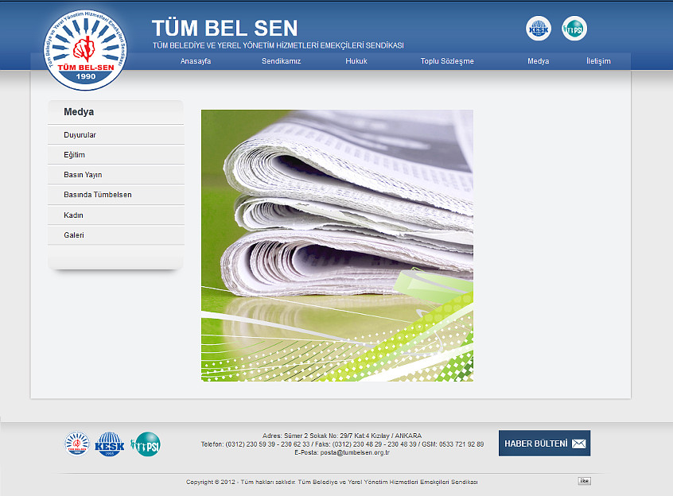The width and height of the screenshot is (673, 496).
Task: Click the posta@tumbelsen.org.tr email address
Action: tap(355, 453)
